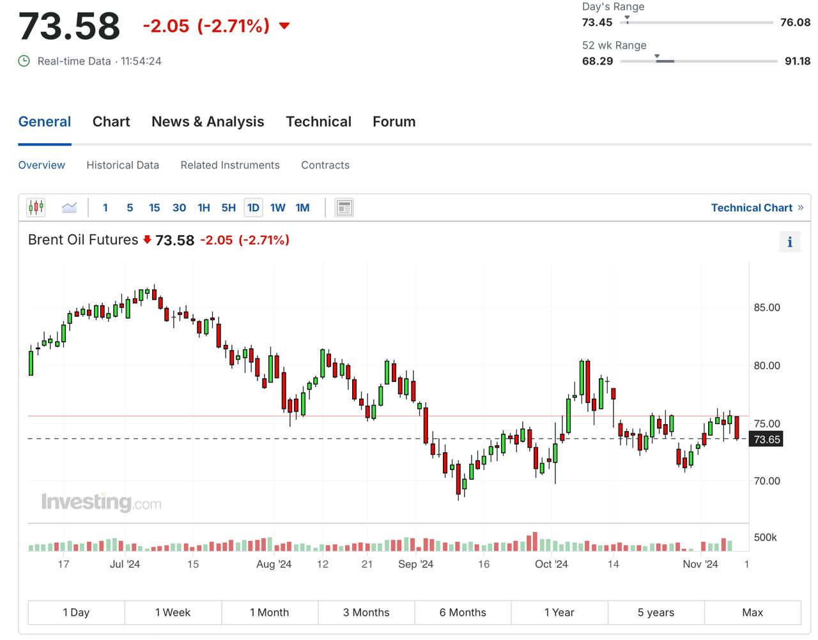
Task: Open the Technical tab
Action: coord(318,121)
